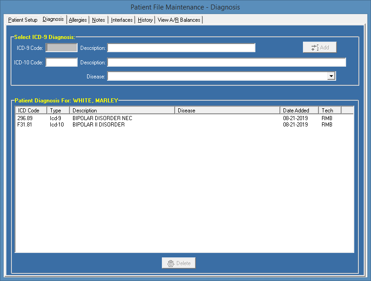The image size is (371, 281).
Task: Click the ICD-10 Description field
Action: tap(226, 62)
